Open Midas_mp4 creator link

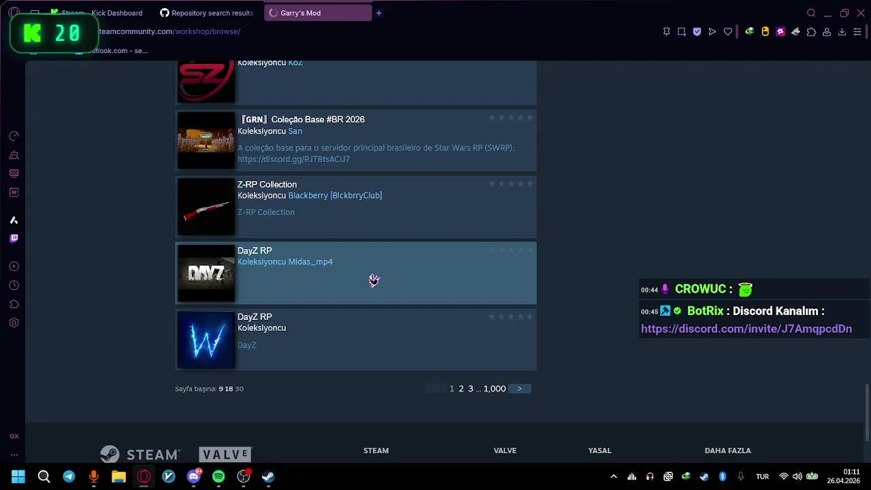click(x=310, y=261)
